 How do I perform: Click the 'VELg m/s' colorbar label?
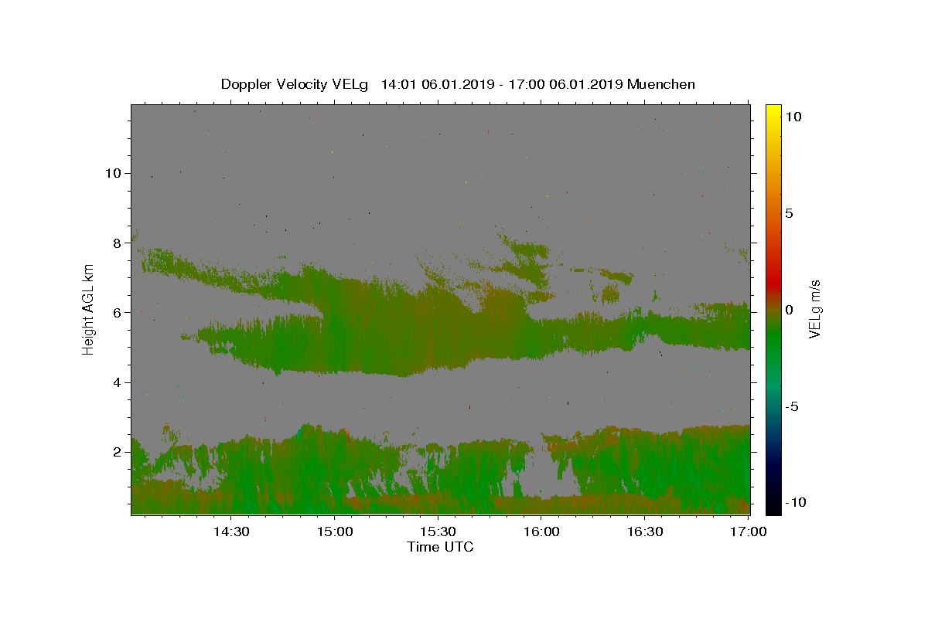coord(814,309)
